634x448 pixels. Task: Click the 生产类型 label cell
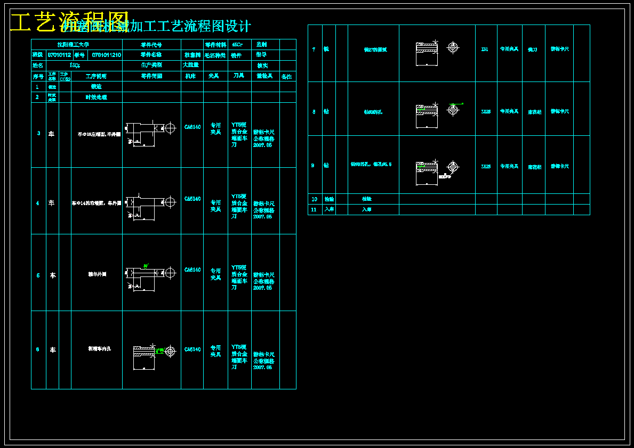151,65
